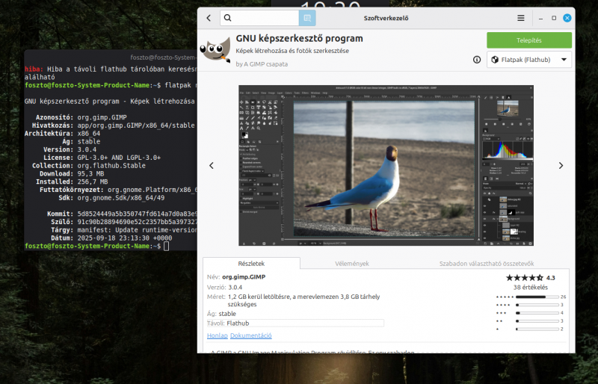598x384 pixels.
Task: Click the last green terminal prompt with cursor
Action: [97, 247]
